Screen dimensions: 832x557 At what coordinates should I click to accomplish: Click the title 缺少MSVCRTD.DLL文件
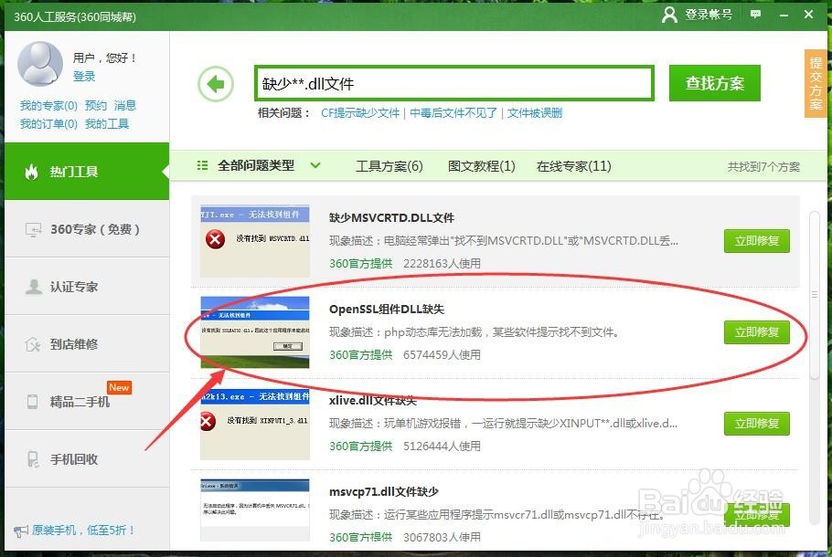coord(391,218)
